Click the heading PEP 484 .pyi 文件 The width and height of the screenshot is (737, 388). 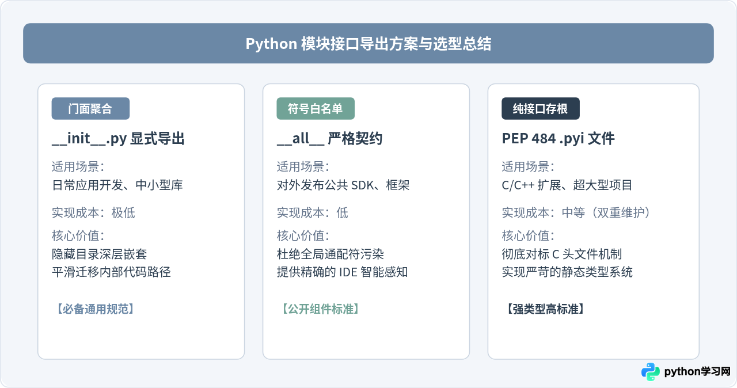pos(559,139)
